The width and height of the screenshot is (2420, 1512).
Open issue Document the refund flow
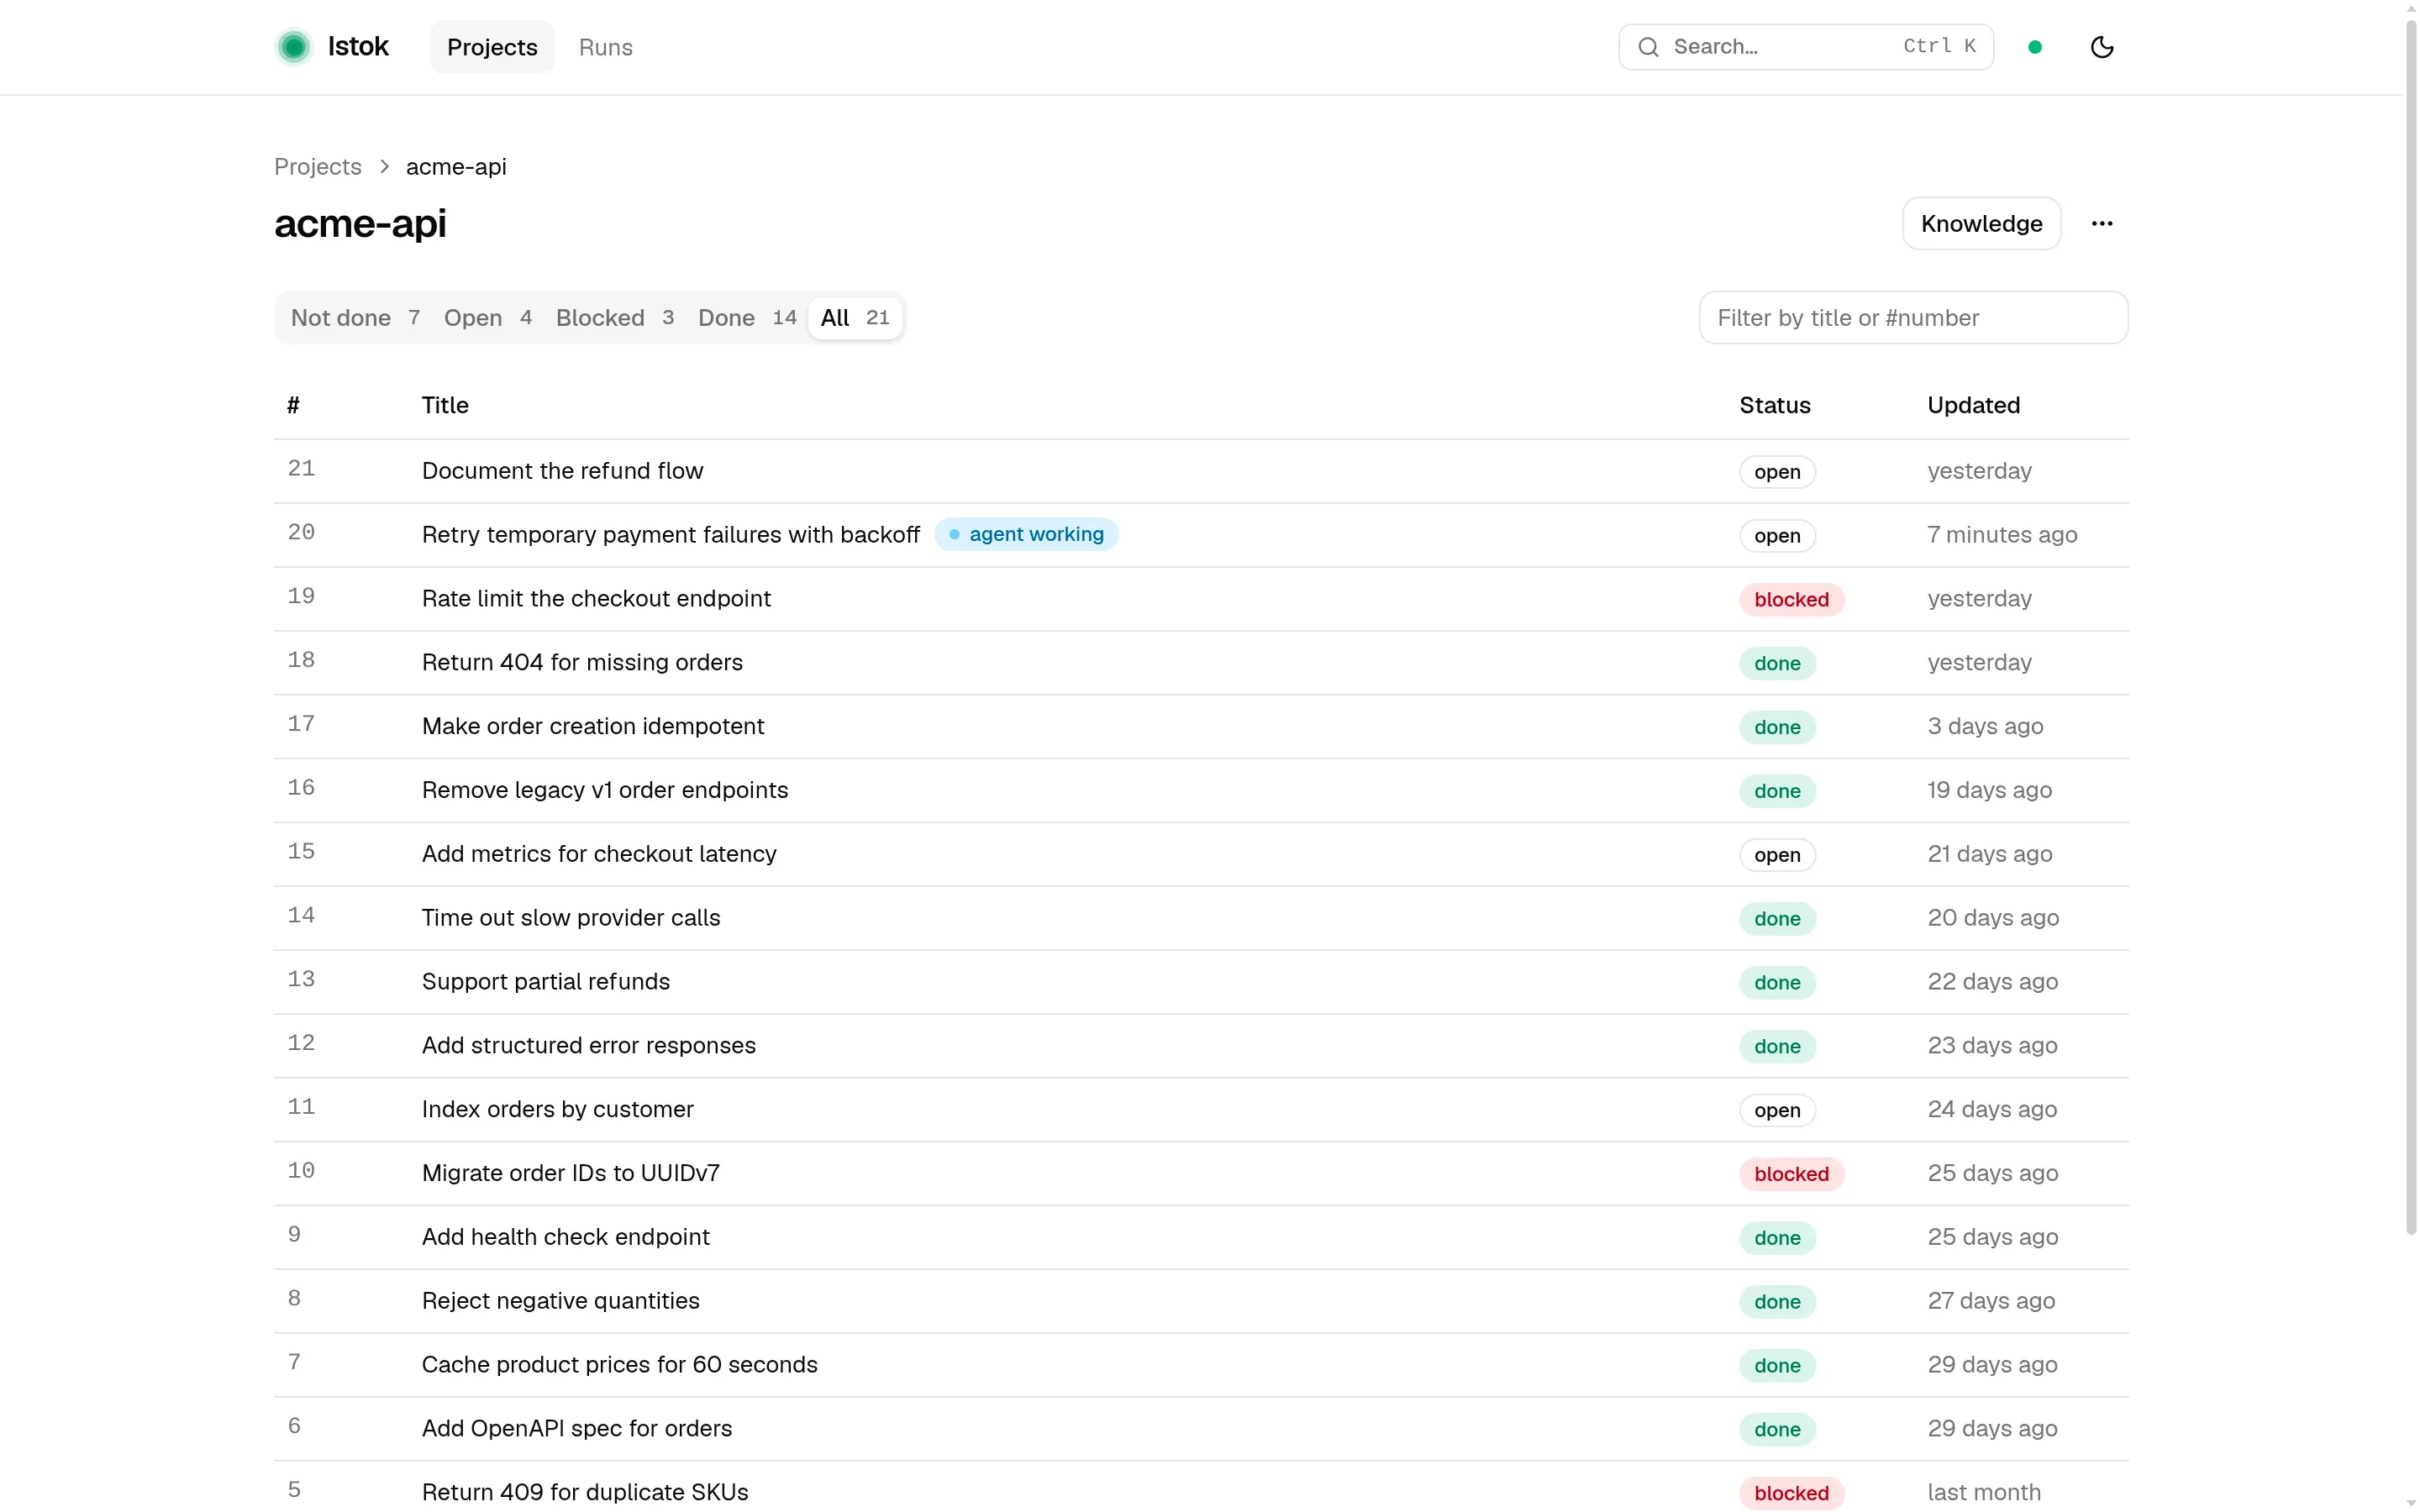click(562, 471)
